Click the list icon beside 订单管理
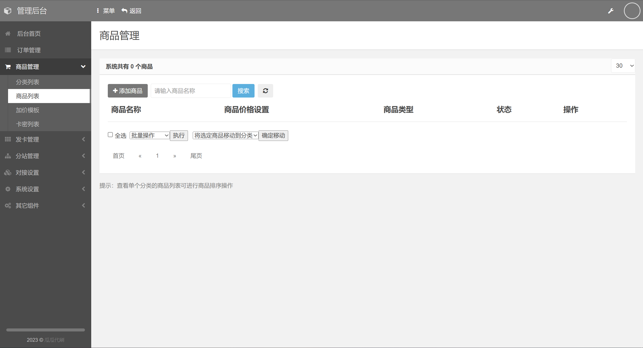 8,50
